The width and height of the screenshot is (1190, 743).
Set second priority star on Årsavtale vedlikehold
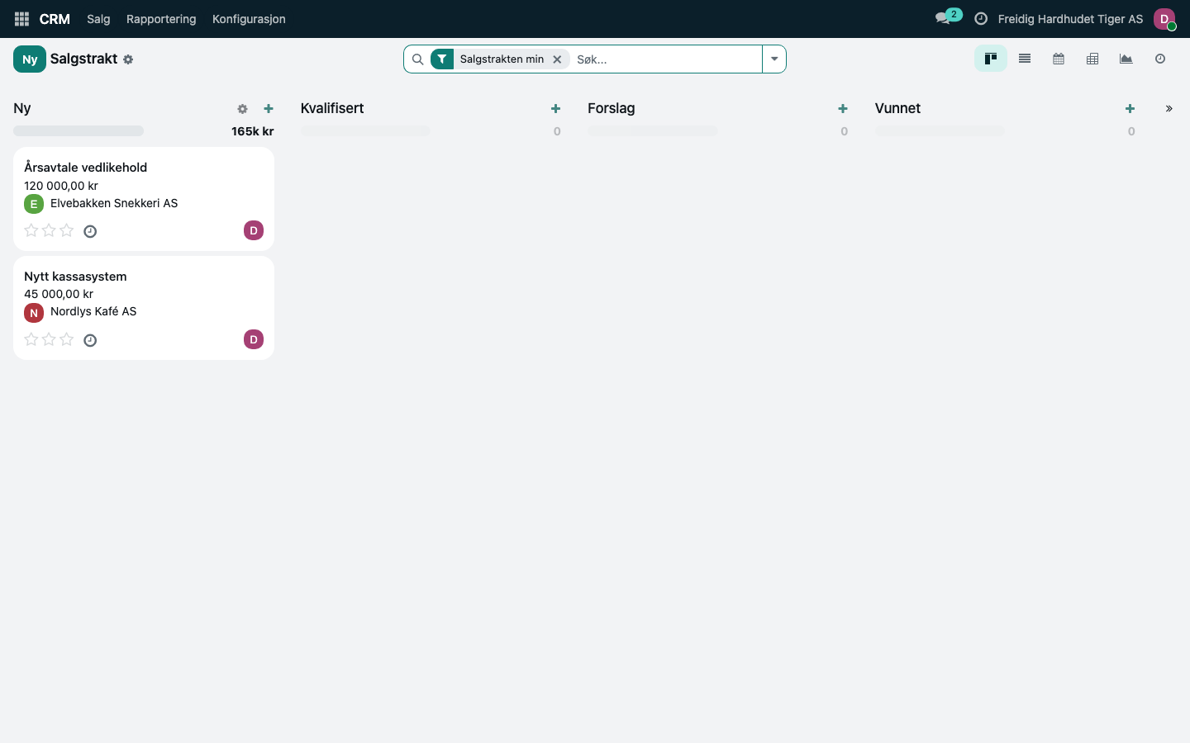pos(49,230)
